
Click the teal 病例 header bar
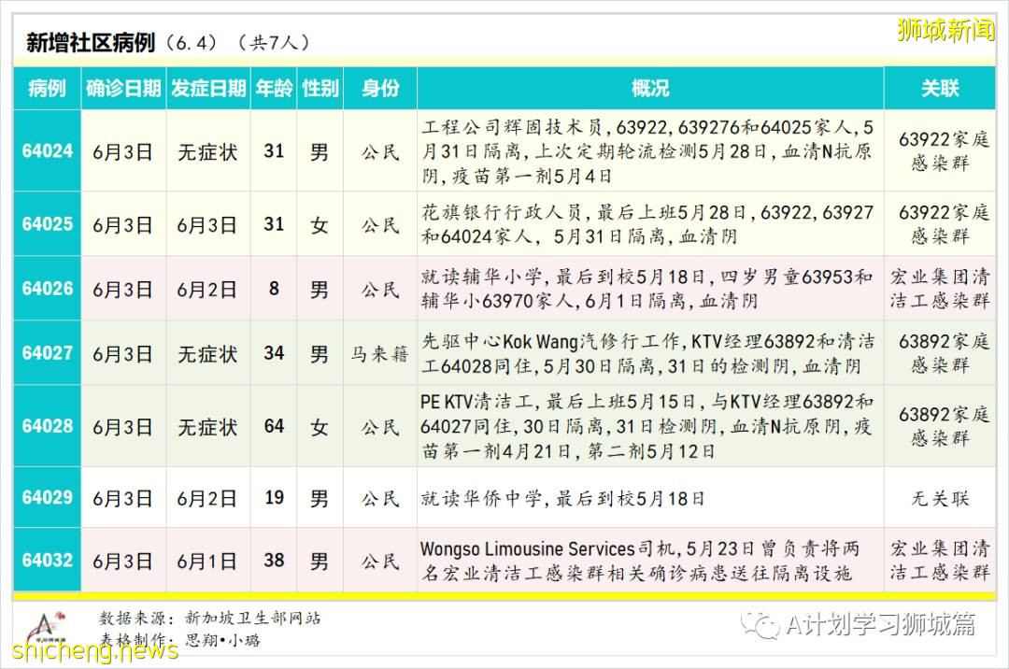click(47, 88)
